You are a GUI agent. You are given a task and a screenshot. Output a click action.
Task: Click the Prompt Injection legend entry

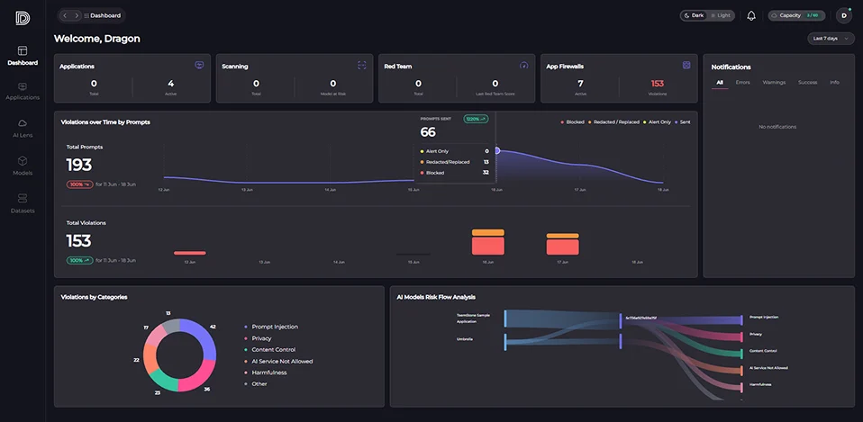tap(271, 327)
